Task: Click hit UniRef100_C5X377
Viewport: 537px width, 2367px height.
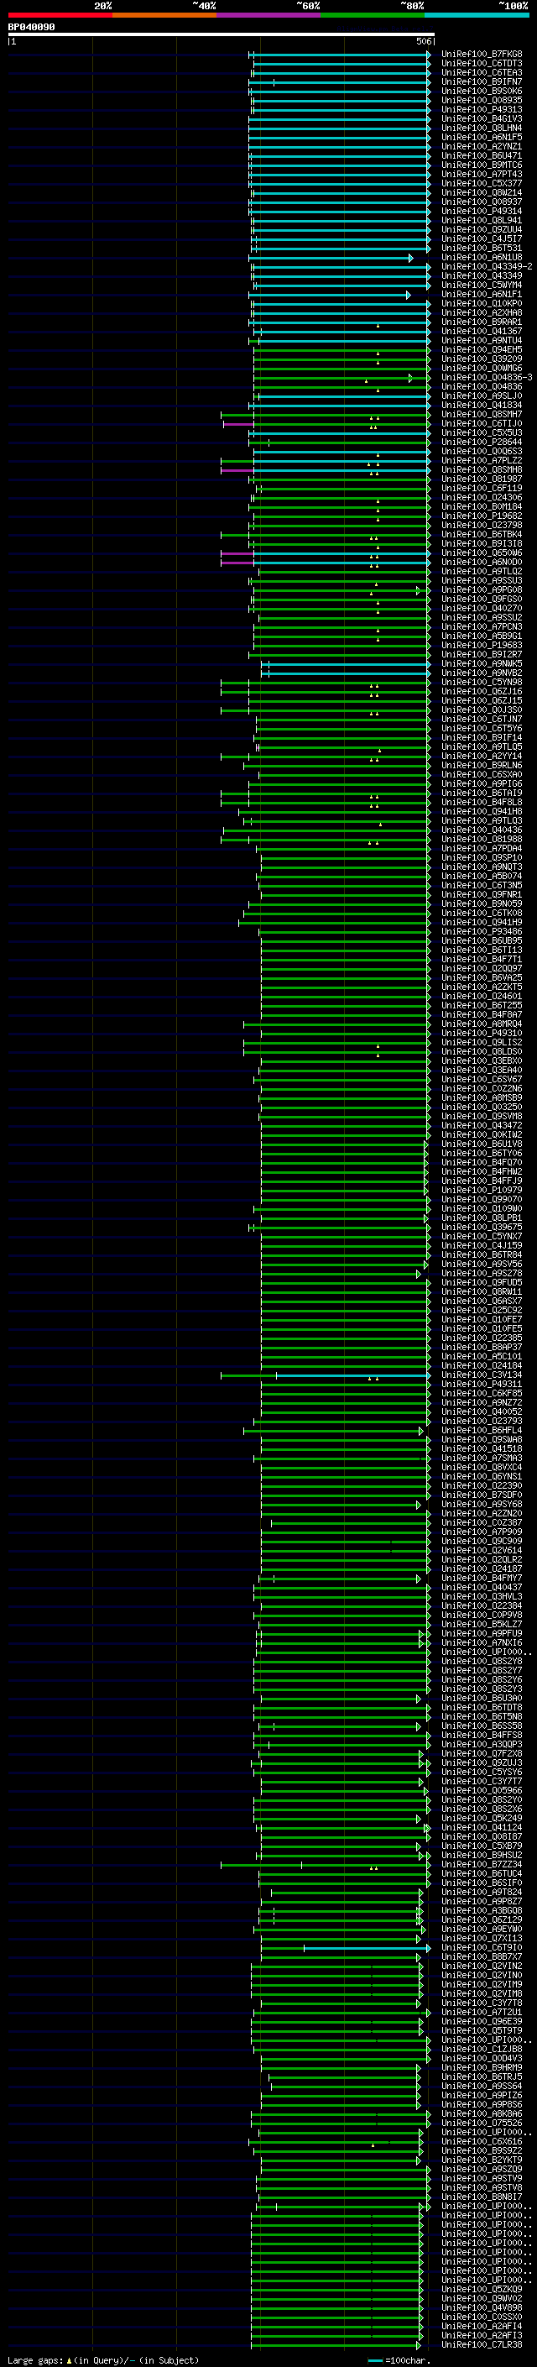Action: (x=481, y=184)
